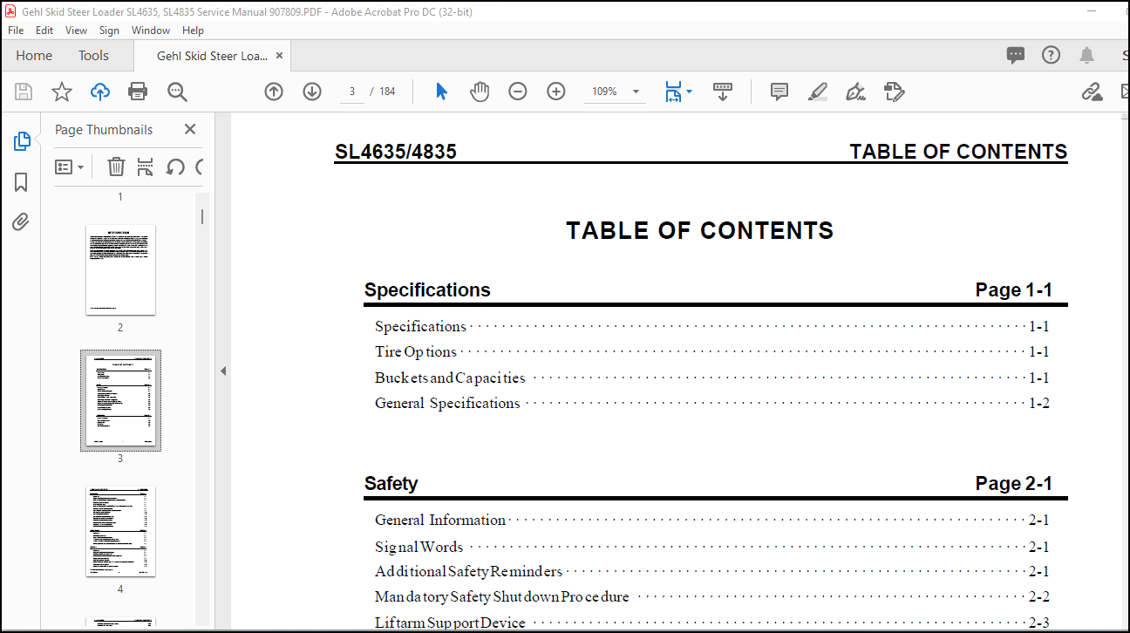Select the Gehl Skid Steer document tab
Screen dimensions: 1130x633
[x=212, y=56]
